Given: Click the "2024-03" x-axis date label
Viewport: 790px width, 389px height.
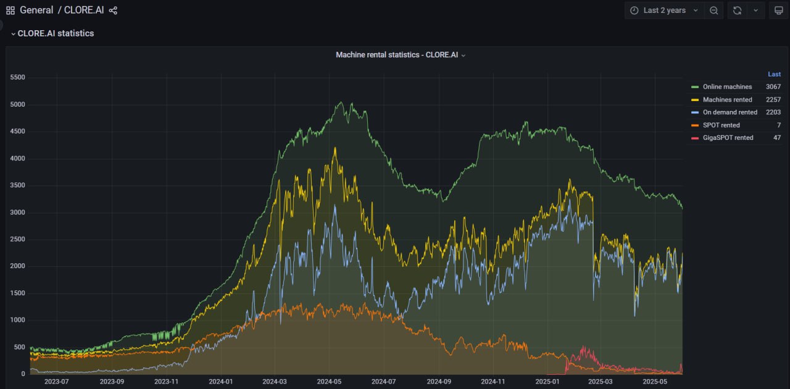Looking at the screenshot, I should click(x=274, y=382).
